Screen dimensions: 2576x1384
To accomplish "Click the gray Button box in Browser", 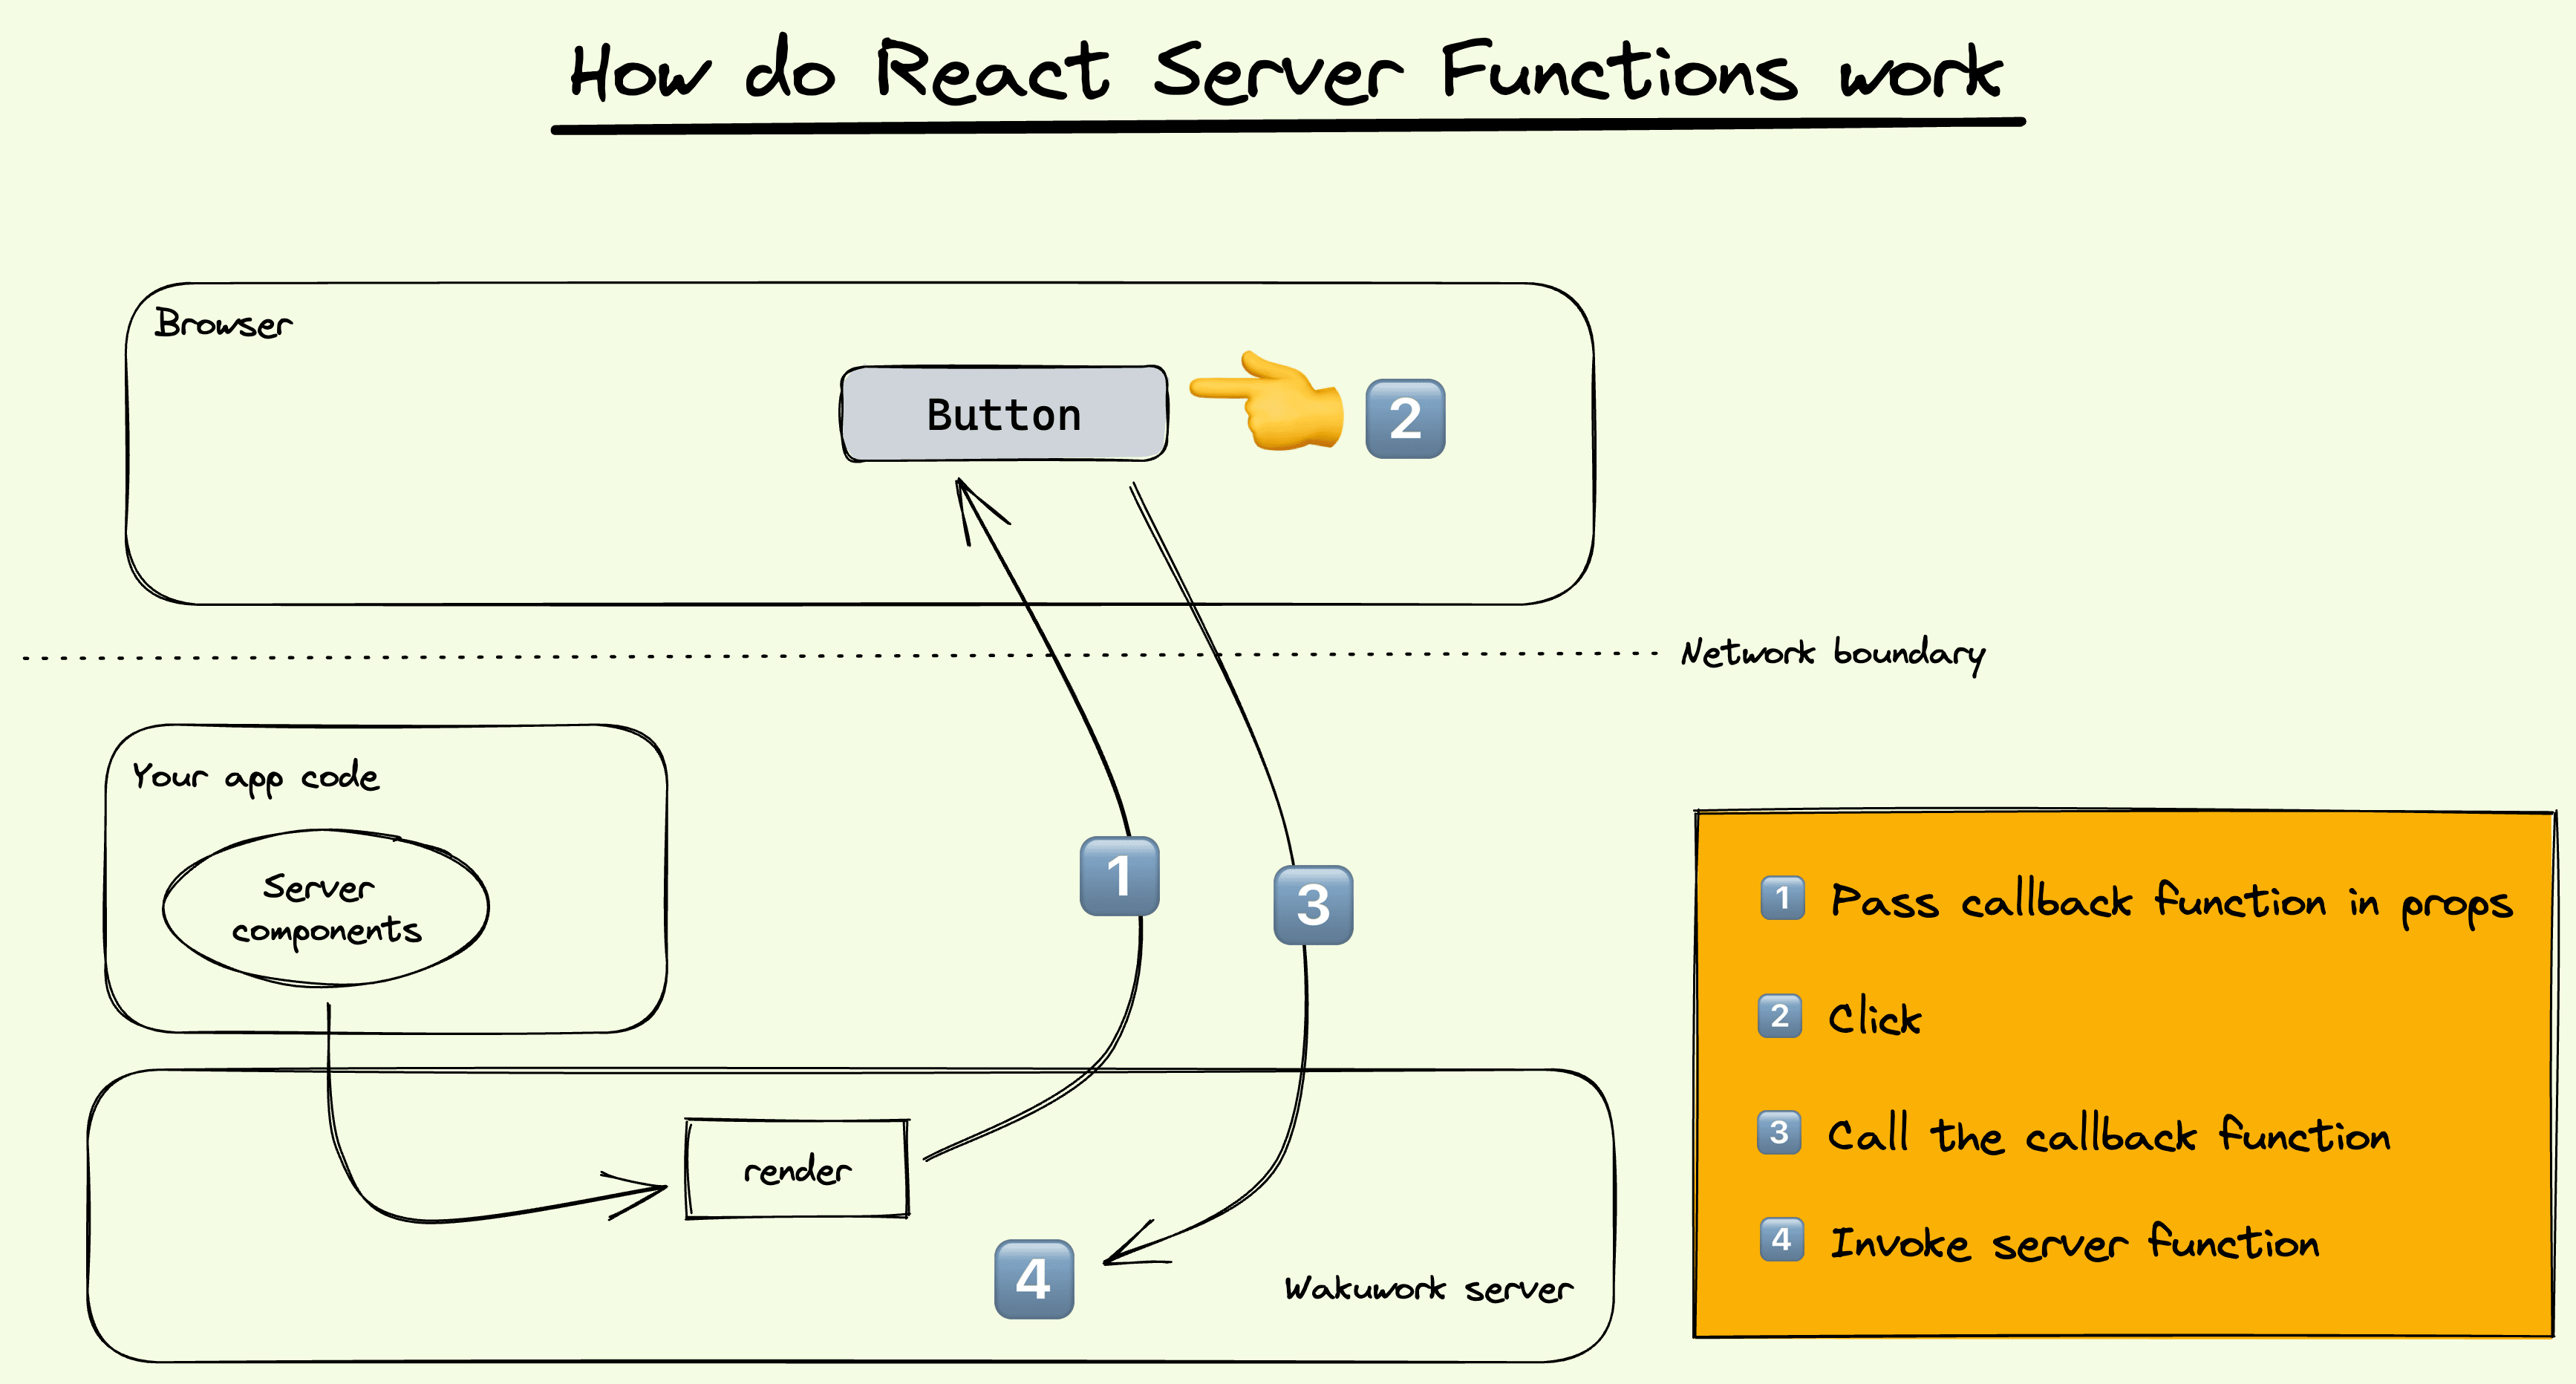I will pyautogui.click(x=1004, y=414).
